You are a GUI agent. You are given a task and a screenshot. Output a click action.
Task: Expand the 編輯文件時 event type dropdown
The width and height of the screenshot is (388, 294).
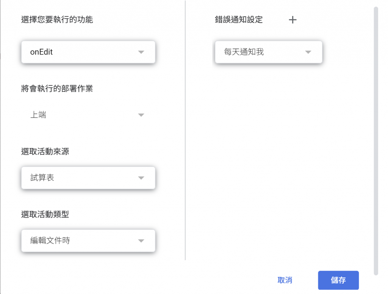83,241
